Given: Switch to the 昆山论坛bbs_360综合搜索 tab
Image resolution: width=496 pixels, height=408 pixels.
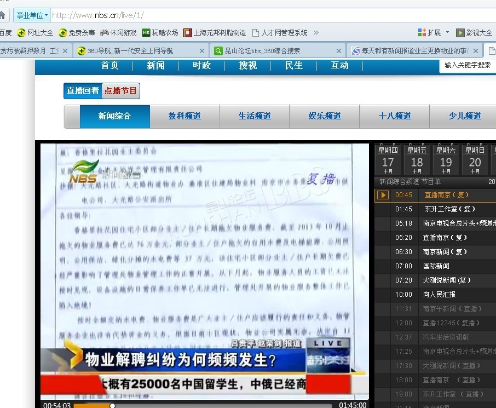Looking at the screenshot, I should [278, 50].
